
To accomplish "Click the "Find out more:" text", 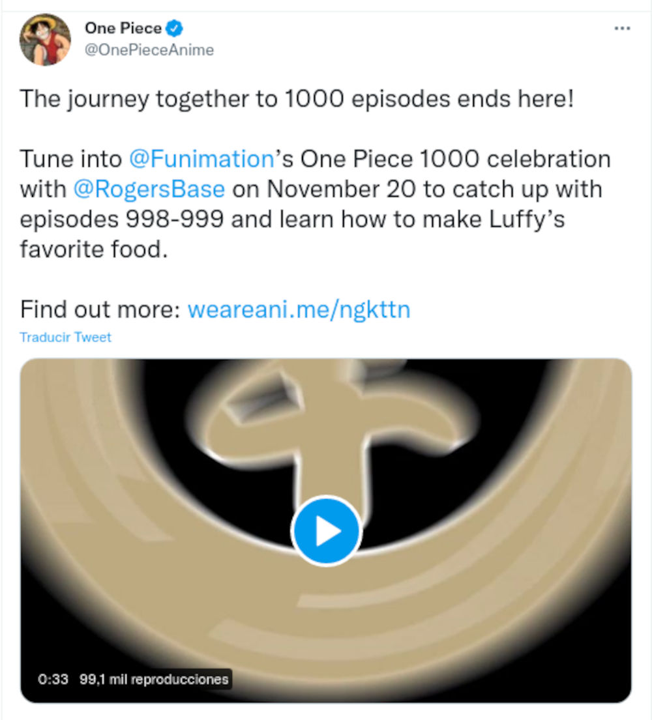I will pyautogui.click(x=100, y=309).
